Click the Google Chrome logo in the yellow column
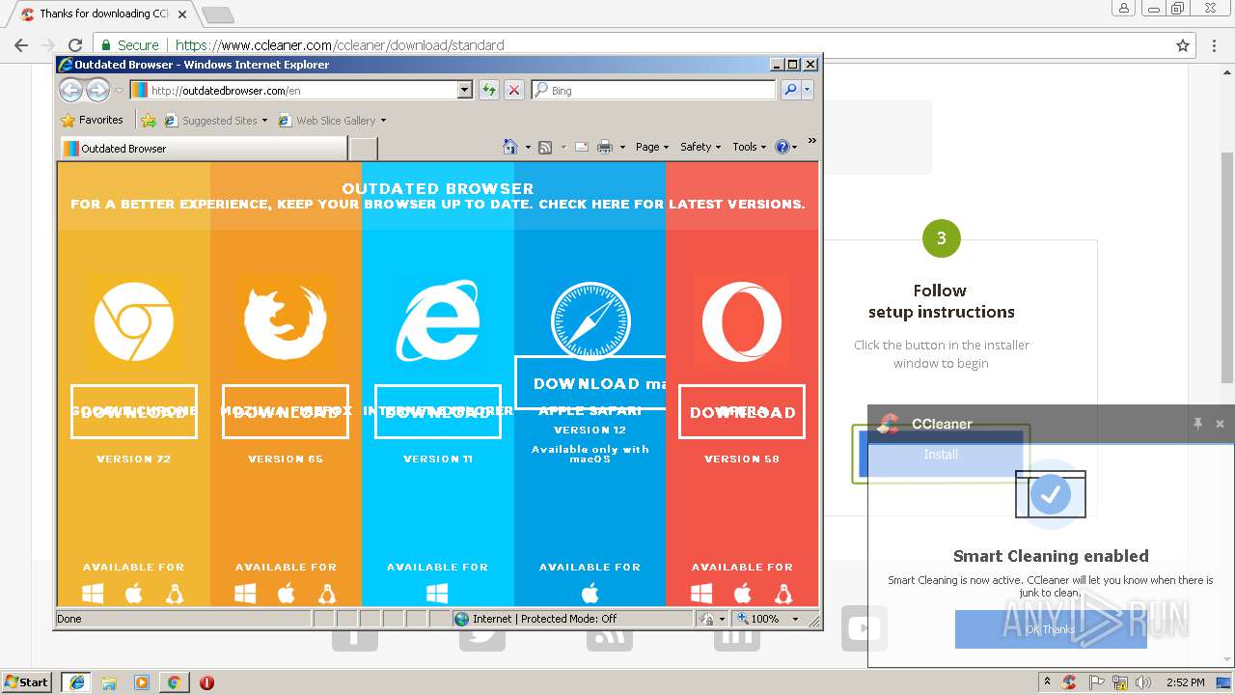This screenshot has width=1235, height=695. pyautogui.click(x=134, y=321)
